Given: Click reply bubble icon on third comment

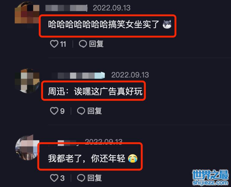Looking at the screenshot, I should pyautogui.click(x=81, y=178).
